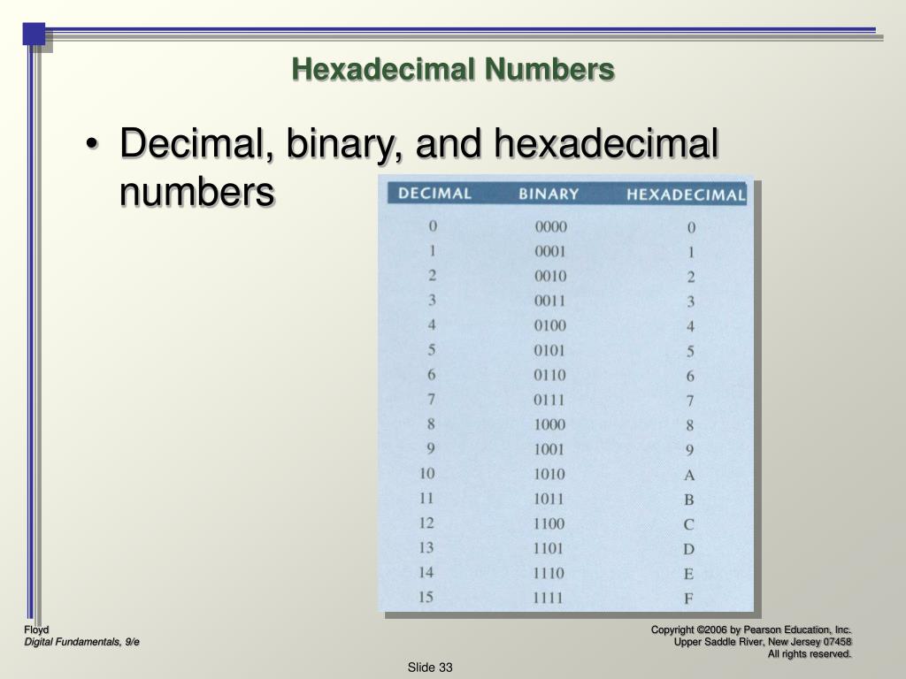Click 7 in the DECIMAL column
The width and height of the screenshot is (906, 679).
point(431,400)
